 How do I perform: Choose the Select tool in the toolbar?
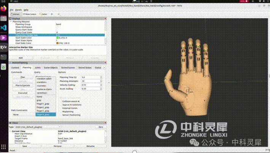(x=43, y=14)
